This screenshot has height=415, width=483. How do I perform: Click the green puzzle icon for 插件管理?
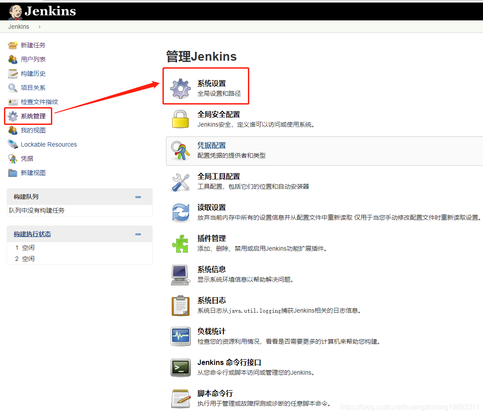click(x=181, y=244)
